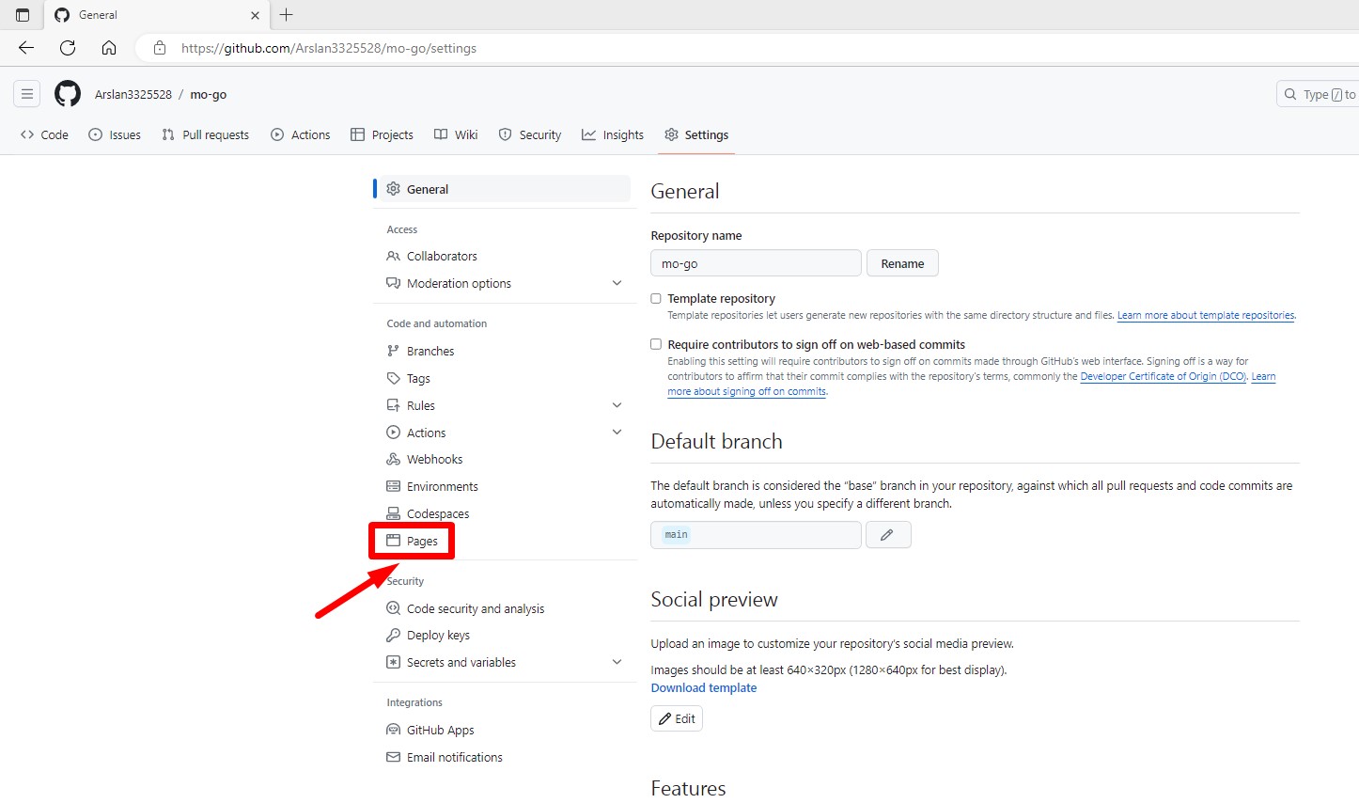Check Require contributors to sign off

point(656,344)
